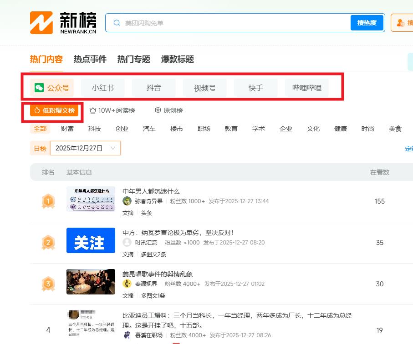The height and width of the screenshot is (344, 413).
Task: Click 弥香奇异果 account avatar
Action: [127, 201]
